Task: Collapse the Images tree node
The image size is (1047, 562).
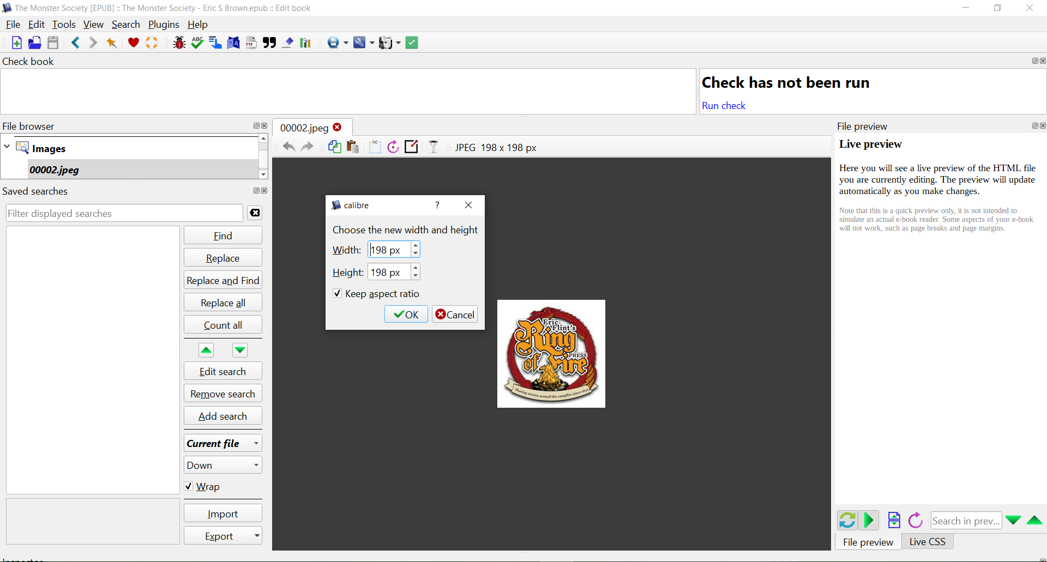Action: (7, 147)
